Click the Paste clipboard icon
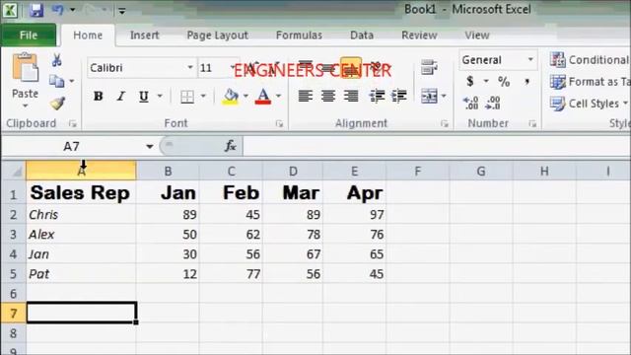The image size is (631, 355). tap(25, 68)
